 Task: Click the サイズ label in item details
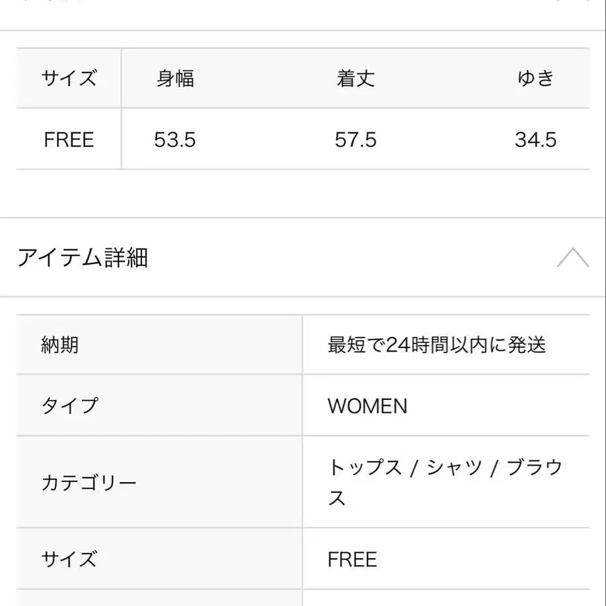click(69, 559)
